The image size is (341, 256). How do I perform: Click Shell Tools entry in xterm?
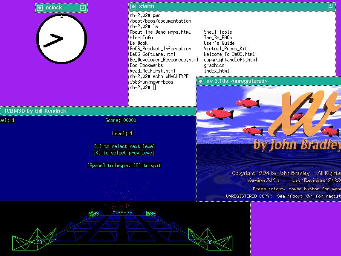(218, 32)
